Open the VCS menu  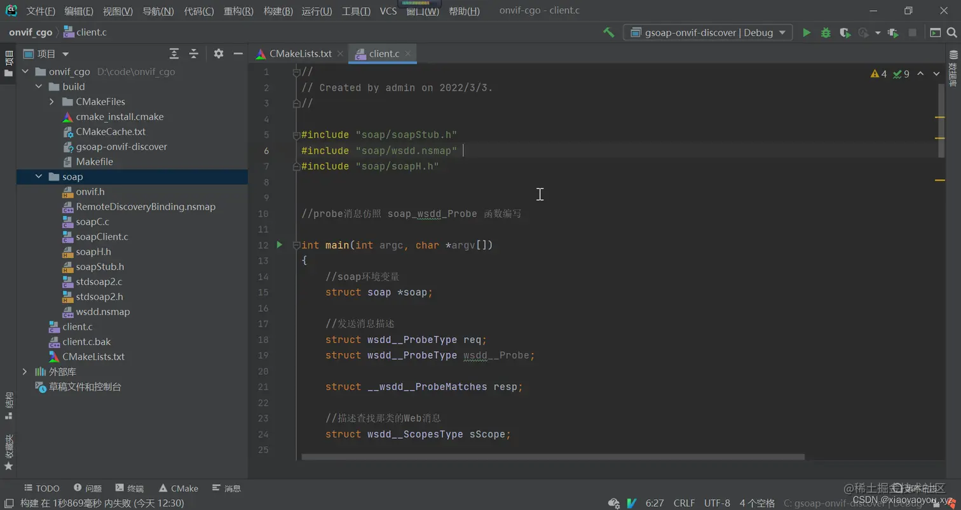pos(388,11)
